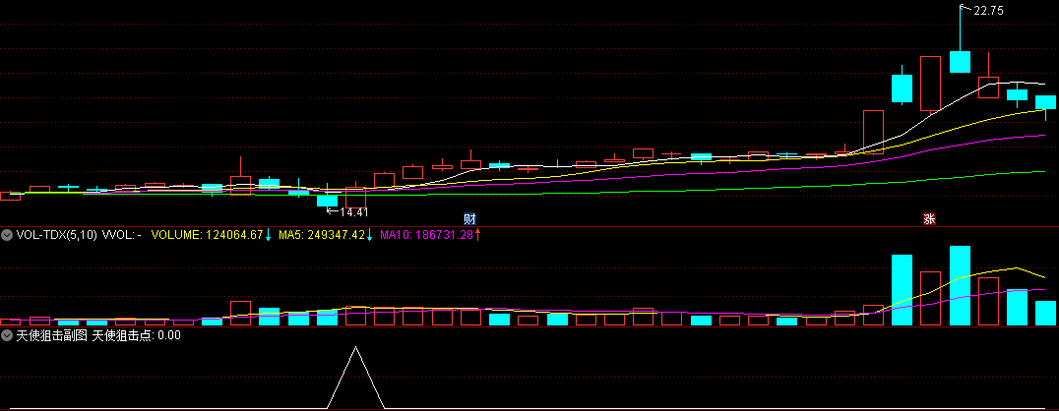Collapse the 天使狙击副图 panel chevron
Viewport: 1059px width, 411px height.
(x=7, y=335)
